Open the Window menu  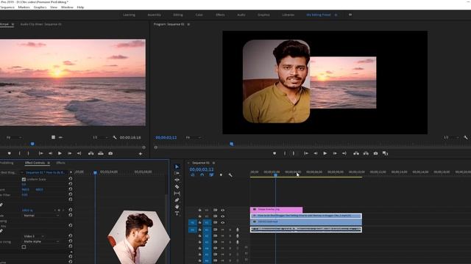click(x=67, y=7)
